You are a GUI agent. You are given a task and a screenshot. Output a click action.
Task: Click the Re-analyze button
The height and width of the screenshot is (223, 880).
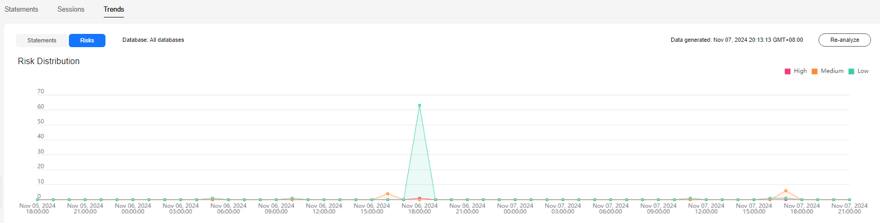[x=845, y=40]
